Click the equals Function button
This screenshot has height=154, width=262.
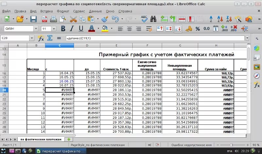pyautogui.click(x=59, y=38)
